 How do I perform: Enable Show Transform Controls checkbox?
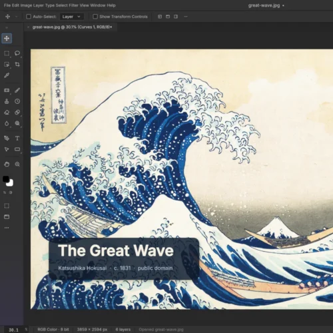[x=95, y=17]
